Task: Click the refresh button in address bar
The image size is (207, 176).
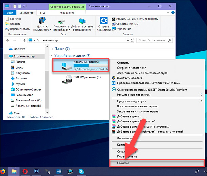Action: (132, 40)
